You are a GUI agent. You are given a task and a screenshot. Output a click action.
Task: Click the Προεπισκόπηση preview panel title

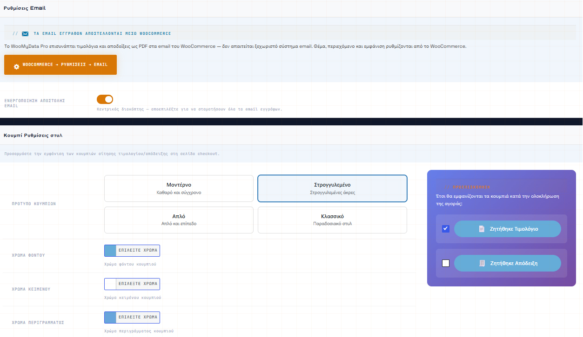pos(471,187)
